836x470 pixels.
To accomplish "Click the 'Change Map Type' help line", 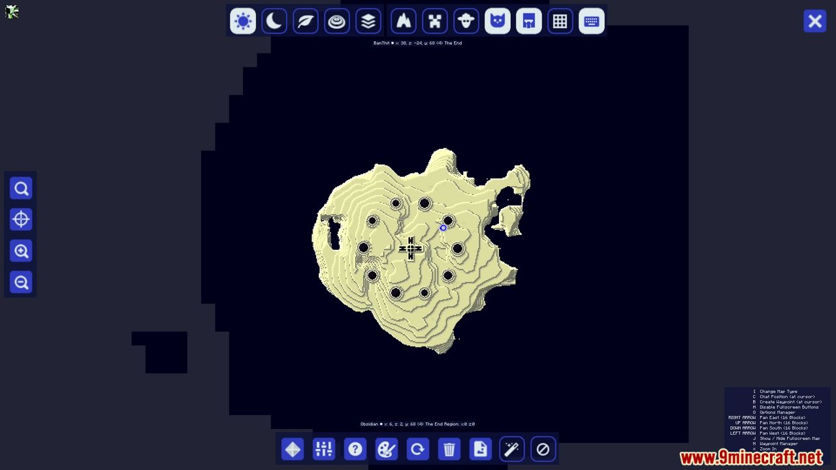I will [778, 392].
